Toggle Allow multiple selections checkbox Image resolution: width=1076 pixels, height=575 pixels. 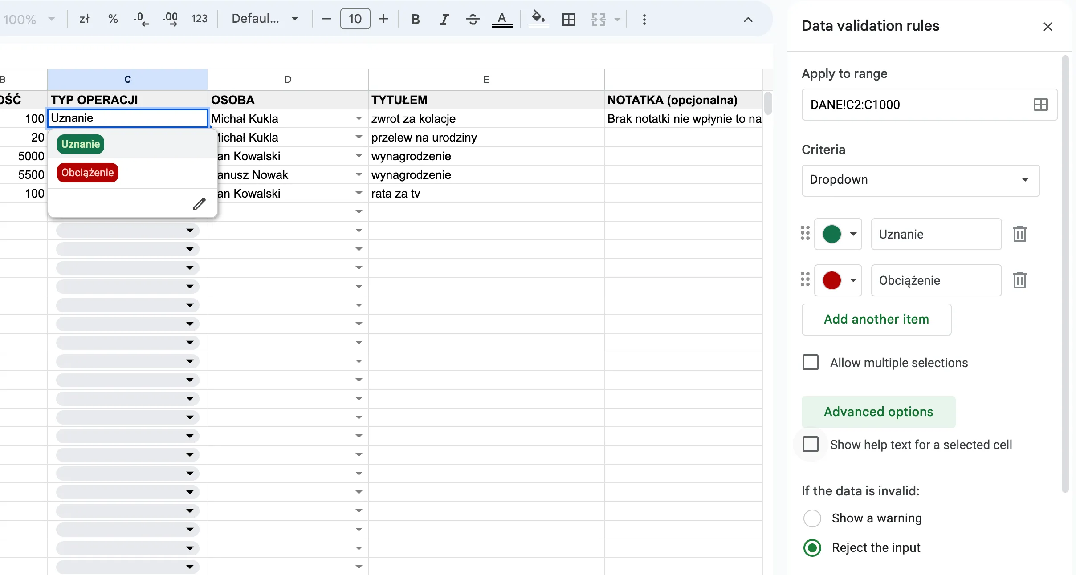[x=811, y=362]
